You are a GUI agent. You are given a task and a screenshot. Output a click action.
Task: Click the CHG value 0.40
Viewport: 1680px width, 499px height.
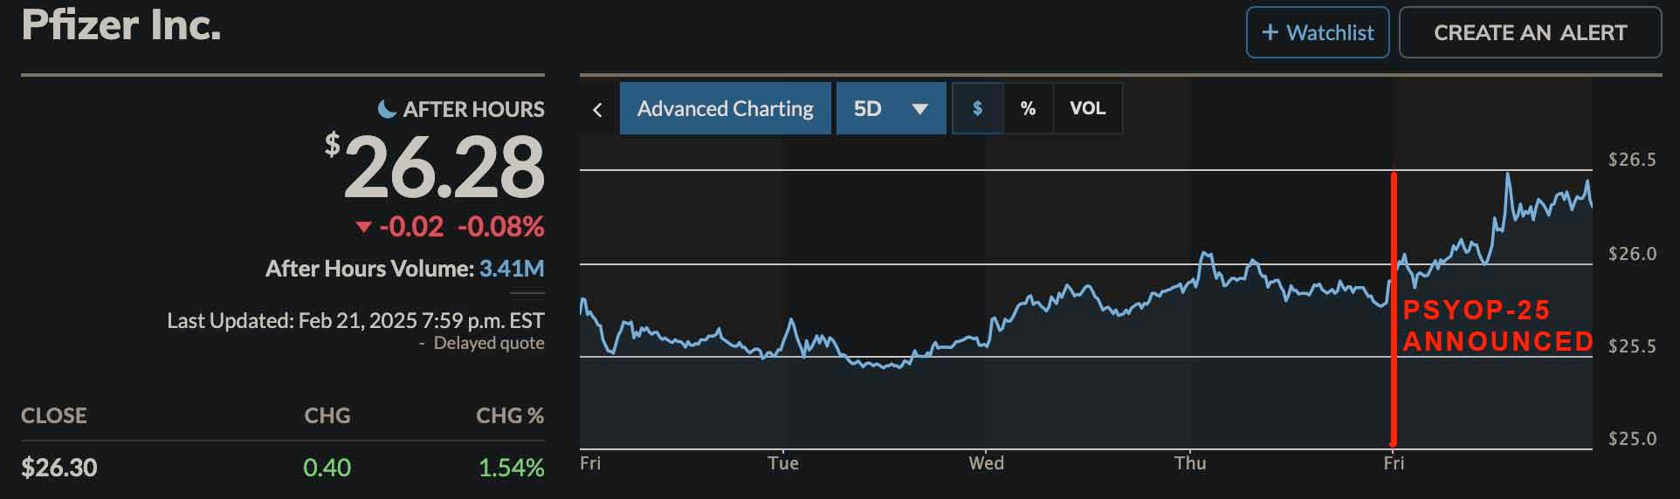(x=327, y=468)
